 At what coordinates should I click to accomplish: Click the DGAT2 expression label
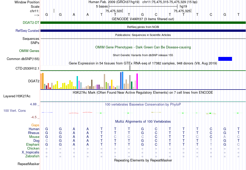pyautogui.click(x=34, y=81)
